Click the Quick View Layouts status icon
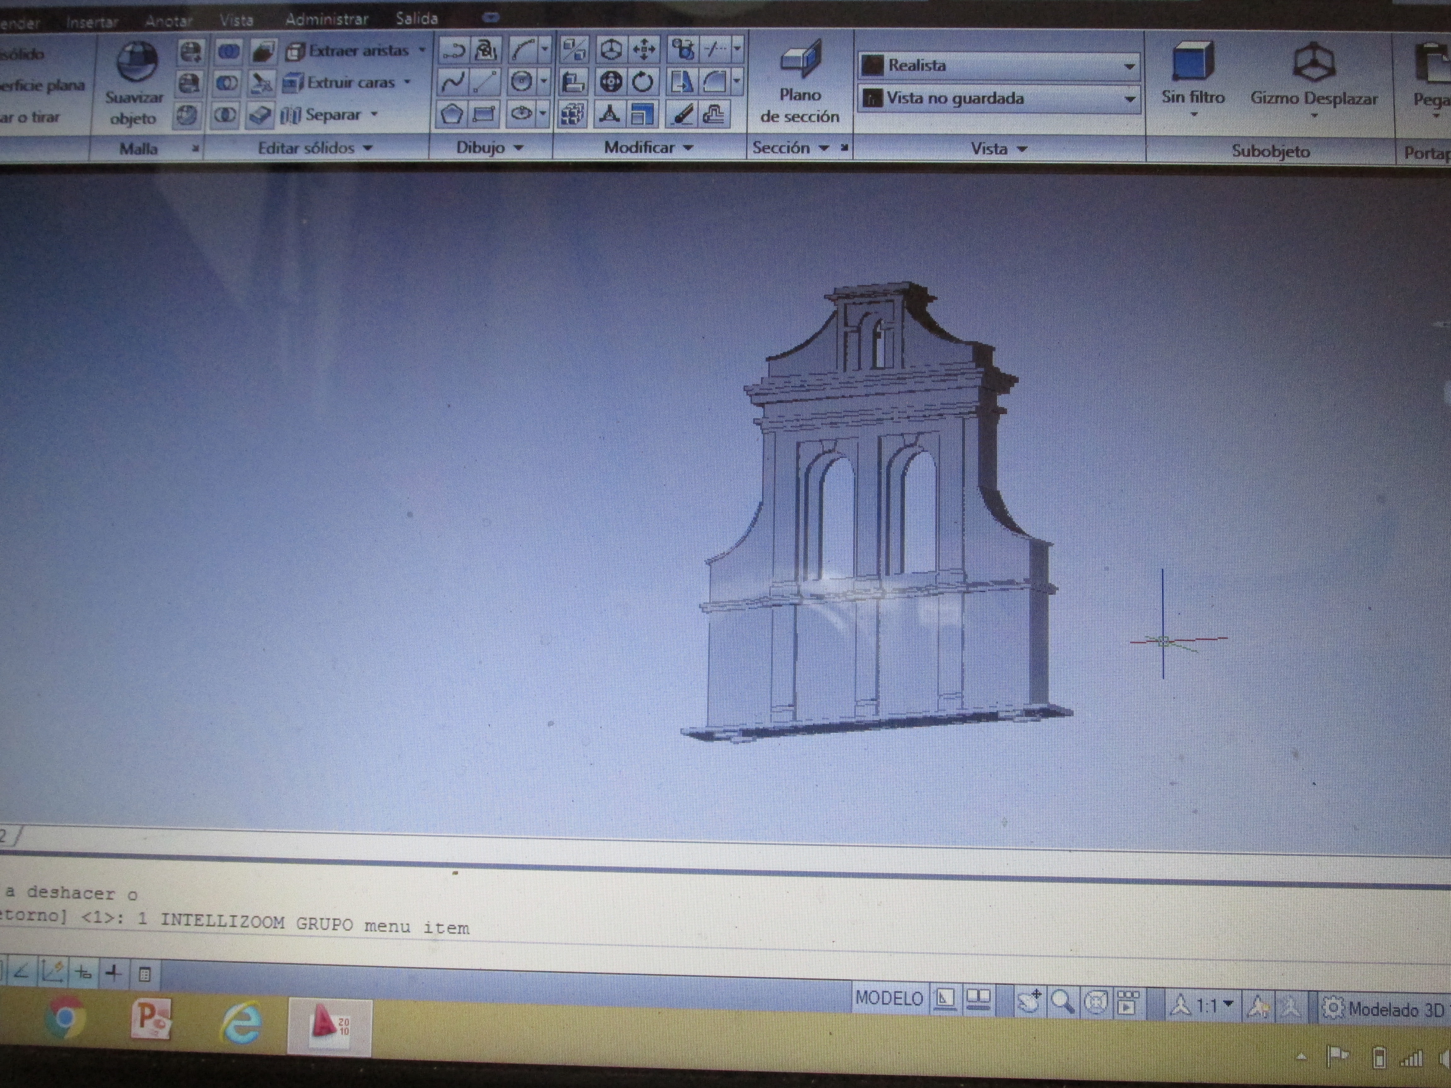 (x=945, y=1000)
